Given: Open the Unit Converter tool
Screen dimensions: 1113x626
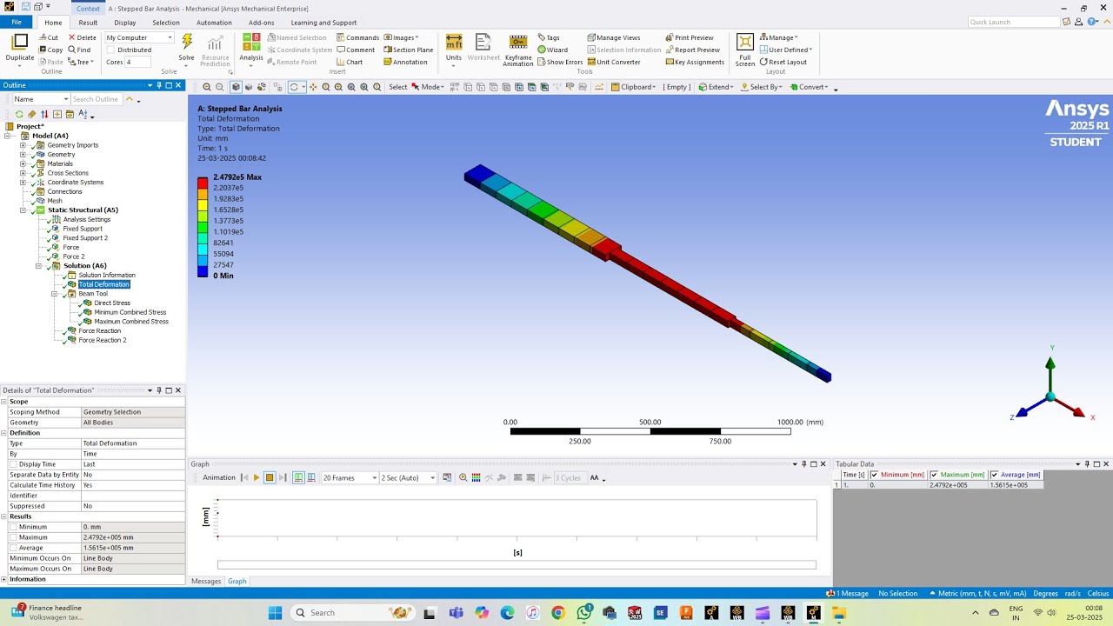Looking at the screenshot, I should pos(614,62).
